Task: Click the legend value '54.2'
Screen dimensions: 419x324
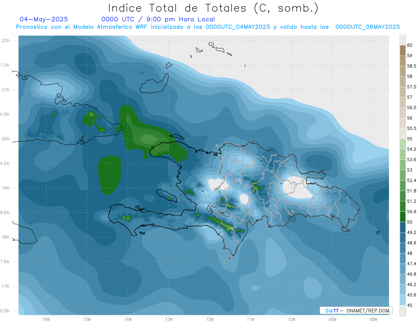Action: point(412,149)
